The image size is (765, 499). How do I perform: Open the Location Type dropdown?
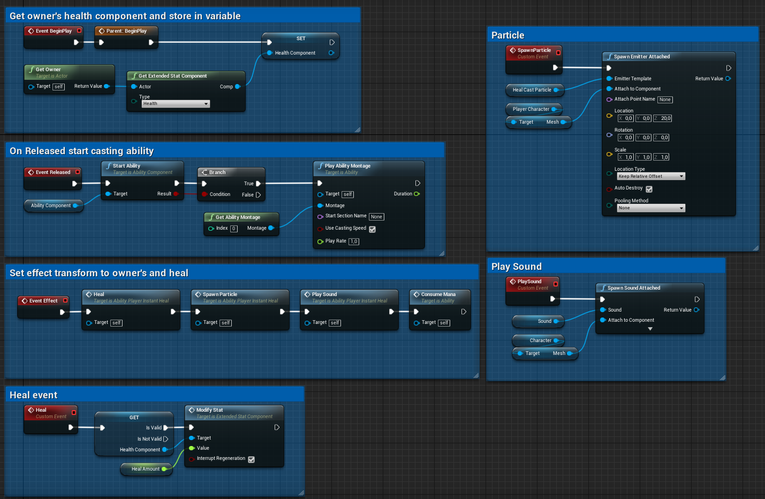(x=650, y=176)
